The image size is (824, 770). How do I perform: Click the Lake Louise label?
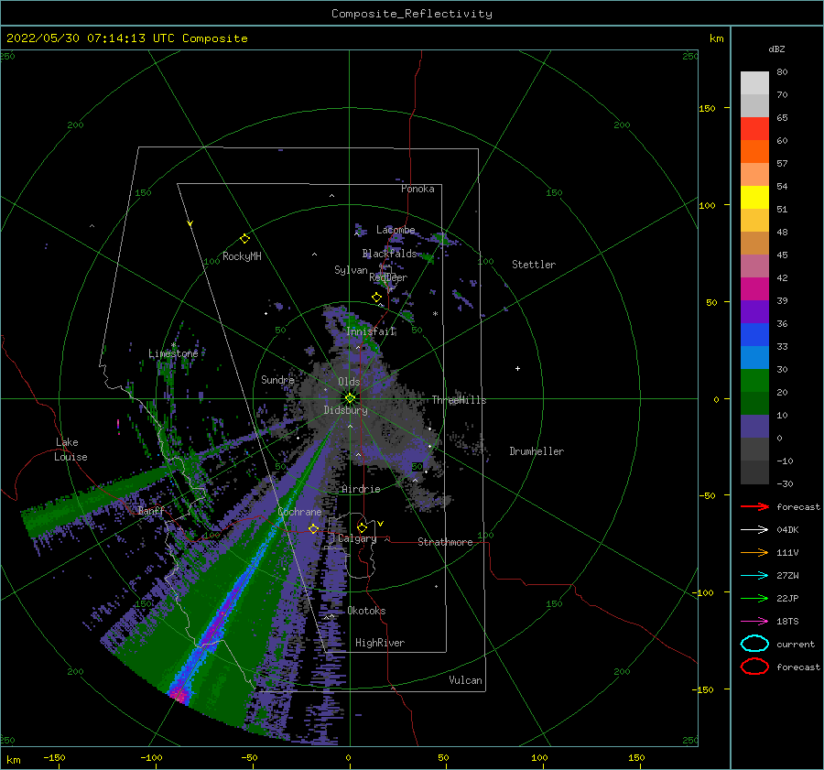[71, 450]
